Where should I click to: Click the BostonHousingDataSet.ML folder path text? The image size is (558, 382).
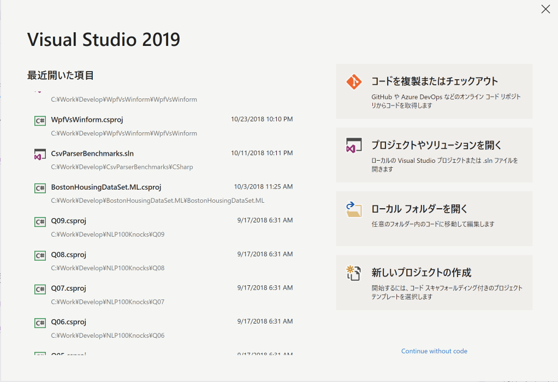pos(158,201)
